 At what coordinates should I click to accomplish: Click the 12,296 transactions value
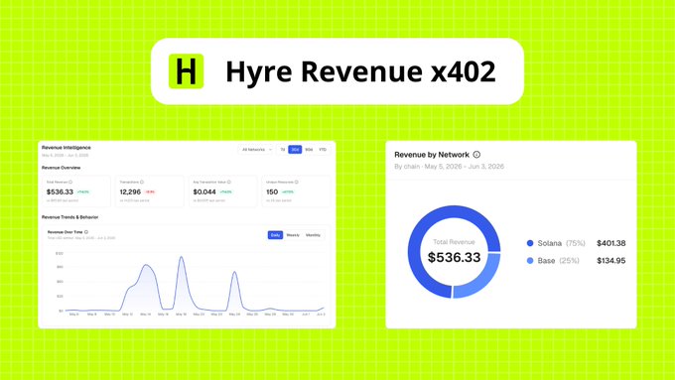(130, 191)
